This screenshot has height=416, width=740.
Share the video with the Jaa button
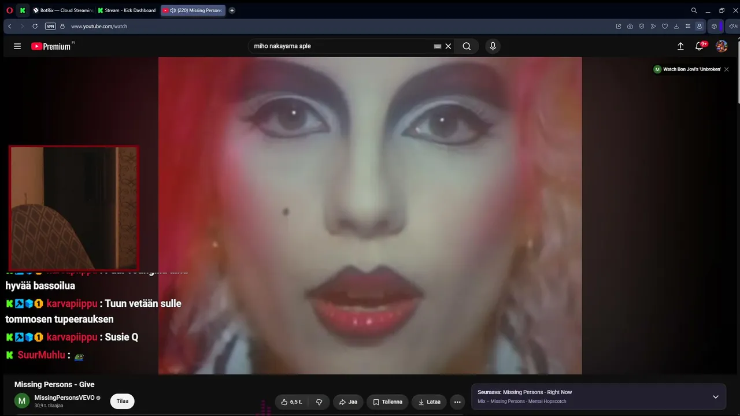[348, 402]
